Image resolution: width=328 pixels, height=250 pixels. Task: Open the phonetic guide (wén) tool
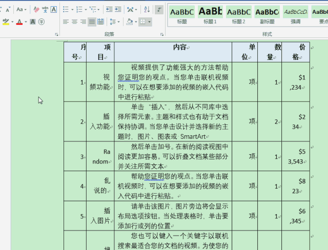(45, 9)
